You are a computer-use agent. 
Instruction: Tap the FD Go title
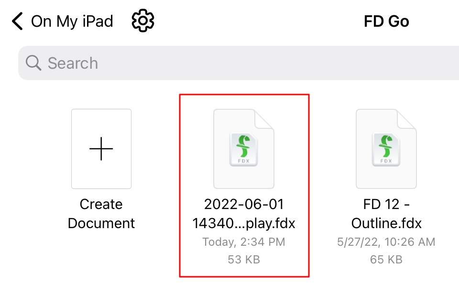point(386,21)
